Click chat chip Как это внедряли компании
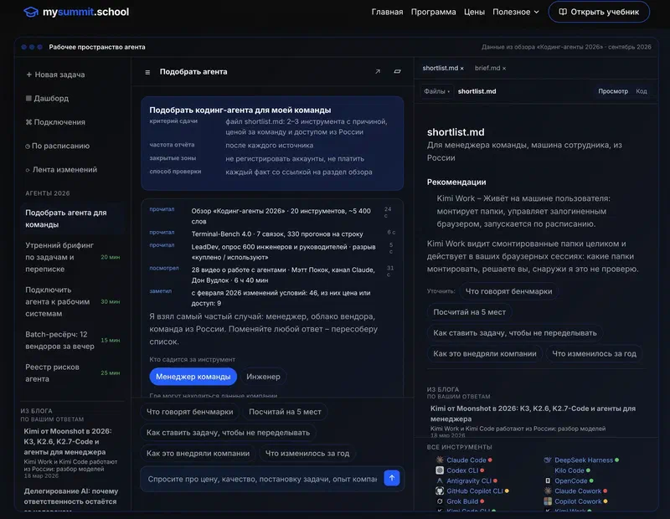Viewport: 670px width, 519px height. tap(198, 453)
